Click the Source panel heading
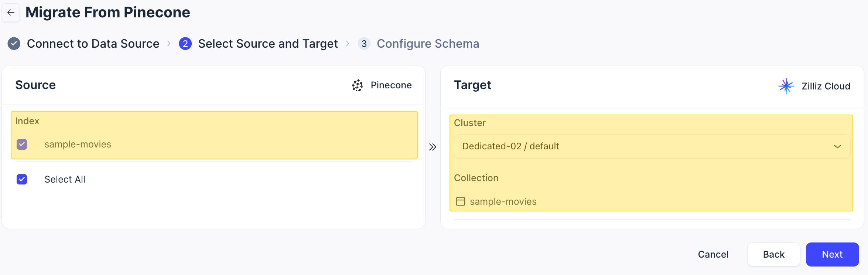Screen dimensions: 868x275 point(35,85)
